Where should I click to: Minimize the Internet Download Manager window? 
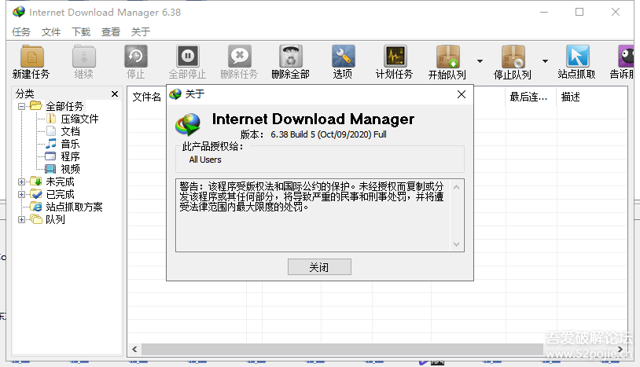click(544, 13)
